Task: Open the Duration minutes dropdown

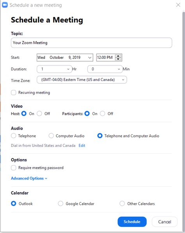Action: (x=105, y=69)
